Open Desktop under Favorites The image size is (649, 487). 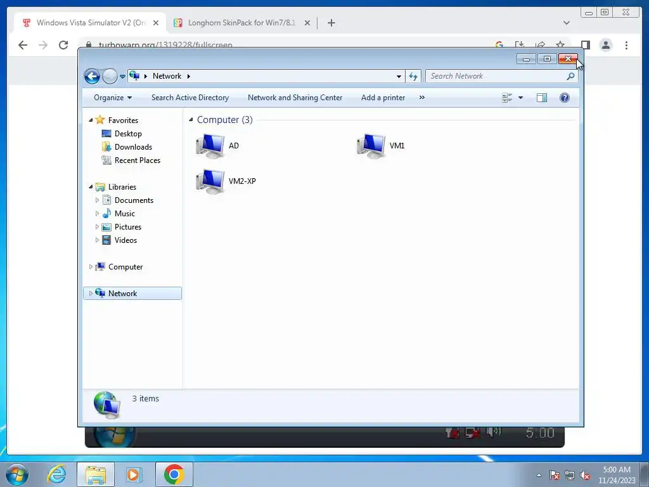pos(128,134)
